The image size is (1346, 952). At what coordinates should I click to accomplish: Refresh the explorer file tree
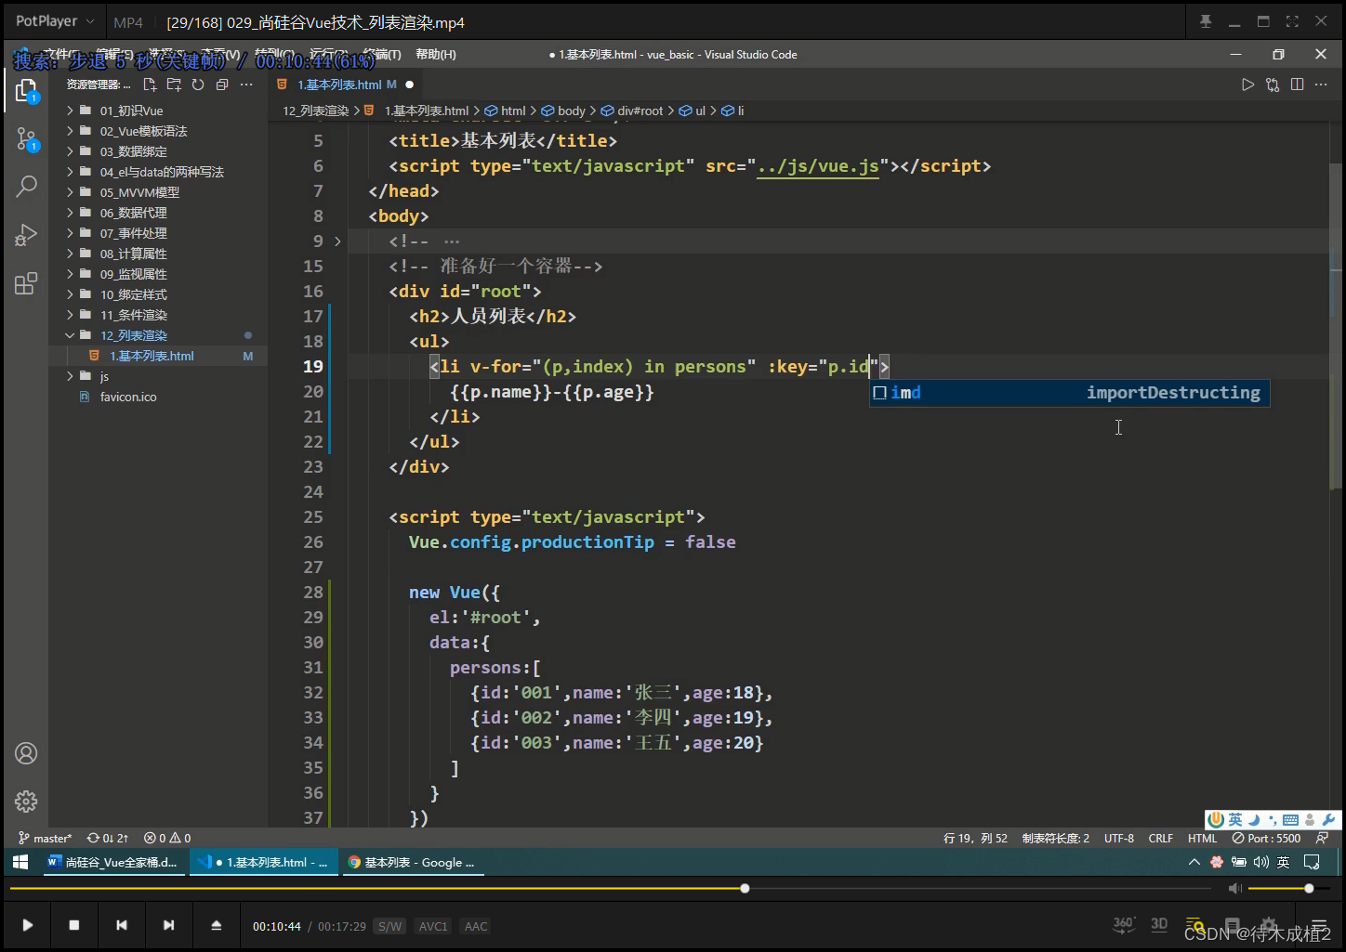[x=198, y=85]
